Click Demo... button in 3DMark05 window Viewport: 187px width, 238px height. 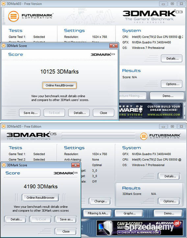click(x=168, y=213)
